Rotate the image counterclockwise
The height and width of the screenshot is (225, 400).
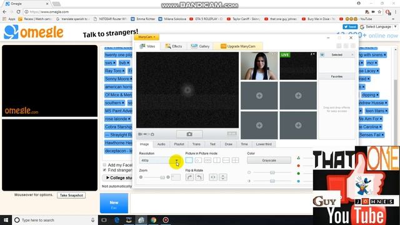click(x=199, y=177)
